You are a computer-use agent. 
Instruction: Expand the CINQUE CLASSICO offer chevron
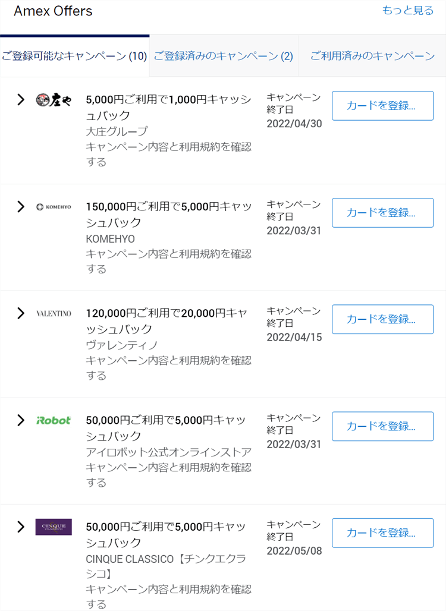[21, 527]
